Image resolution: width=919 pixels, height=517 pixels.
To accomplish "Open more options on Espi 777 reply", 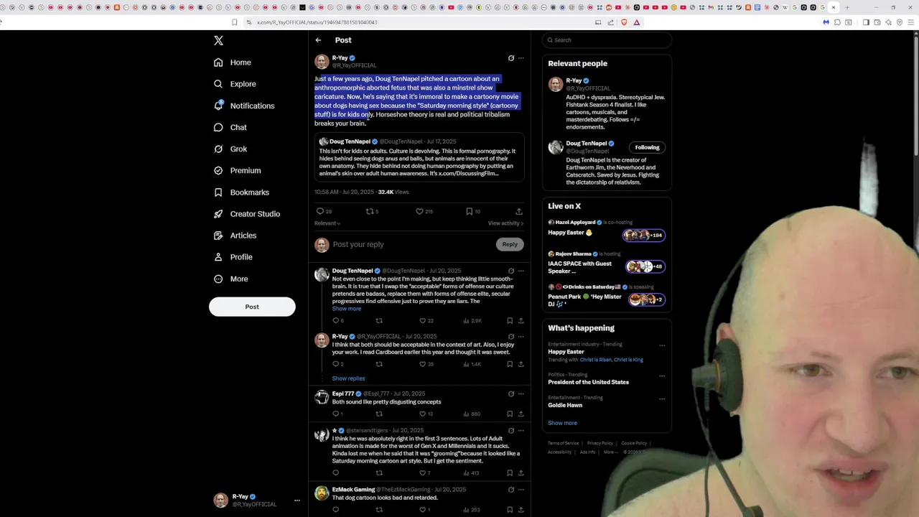I will point(521,393).
